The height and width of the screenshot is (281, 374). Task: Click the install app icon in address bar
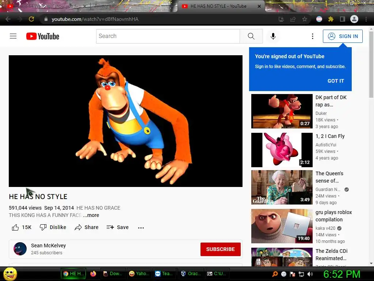click(x=281, y=19)
